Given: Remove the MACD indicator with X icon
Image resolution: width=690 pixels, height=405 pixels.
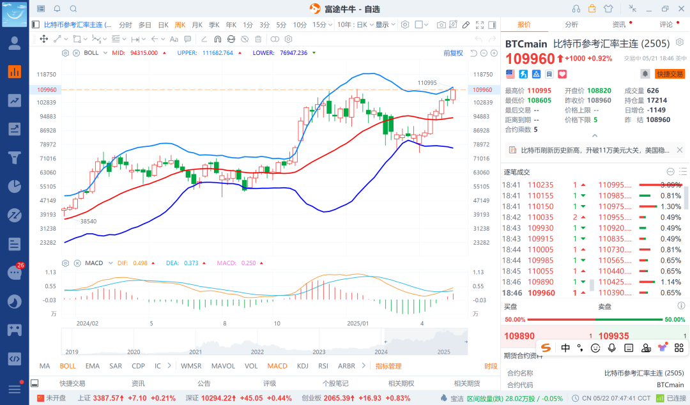Looking at the screenshot, I should click(x=77, y=263).
